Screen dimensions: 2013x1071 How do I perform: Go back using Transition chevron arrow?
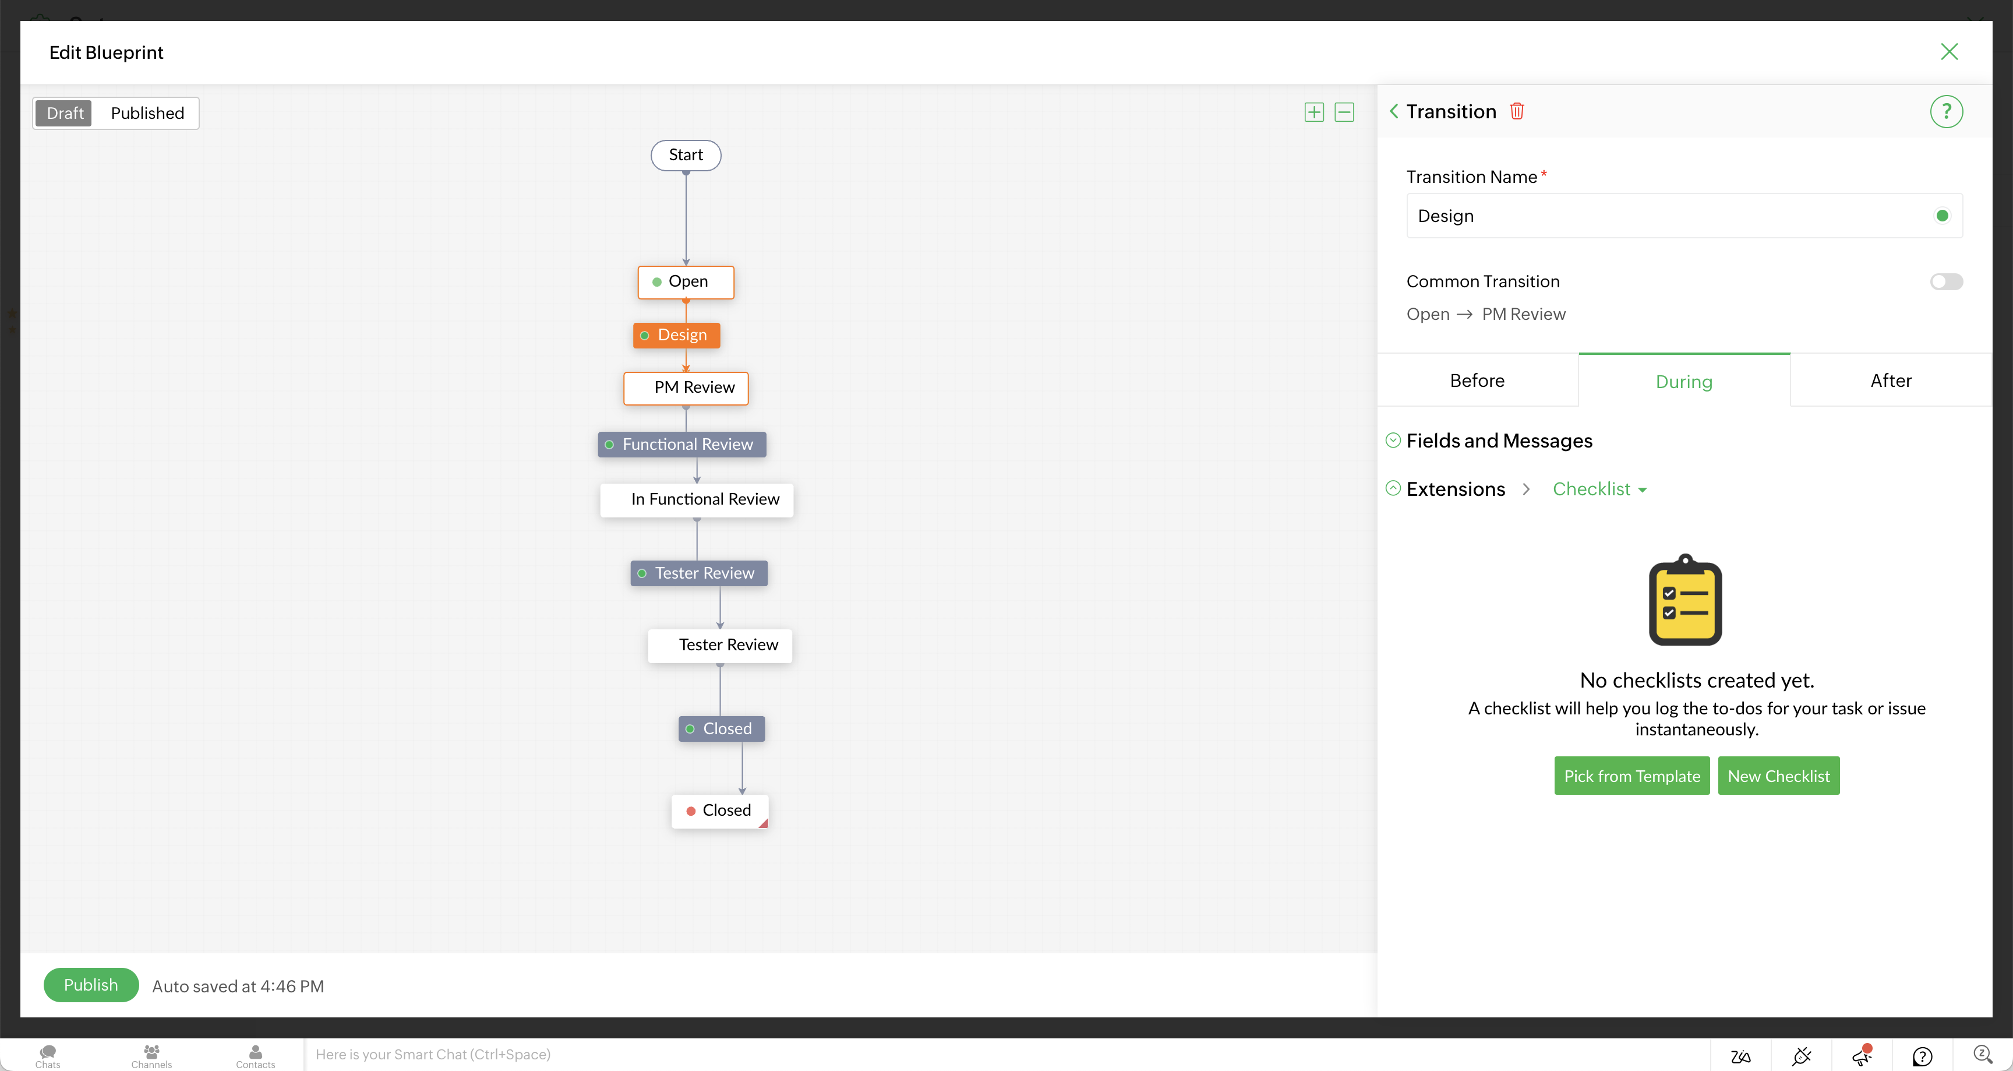point(1394,111)
